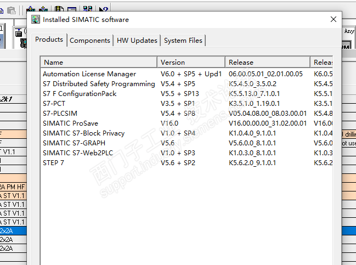
Task: Click Download to Module toolbar icon
Action: click(x=31, y=9)
